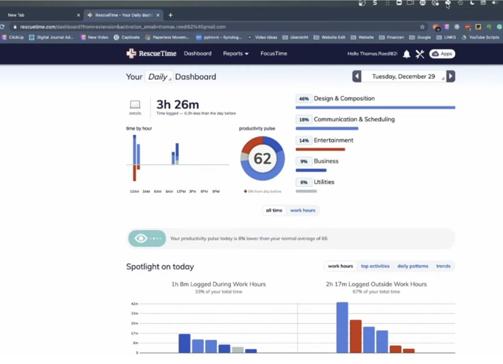Switch chart to all time
Image resolution: width=503 pixels, height=364 pixels.
point(274,210)
